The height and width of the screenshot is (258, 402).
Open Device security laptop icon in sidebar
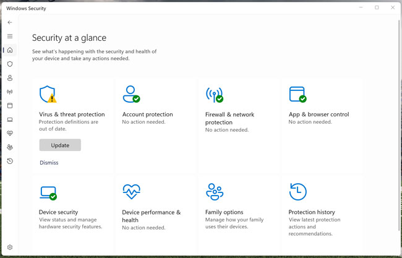tap(10, 119)
